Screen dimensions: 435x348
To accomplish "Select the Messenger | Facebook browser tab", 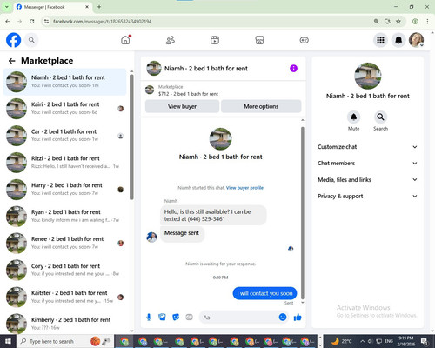I will tap(52, 7).
